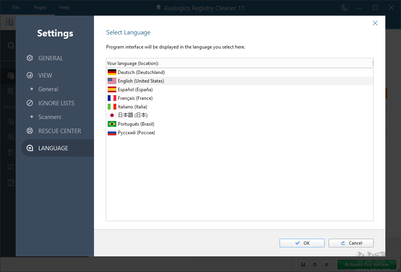The image size is (401, 272).
Task: Click the VIEW circle icon
Action: 30,75
